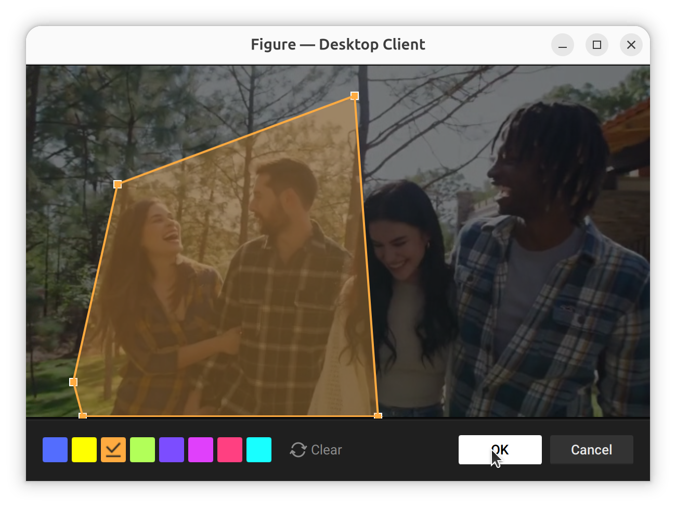Choose the cyan color swatch
The width and height of the screenshot is (676, 507).
click(x=259, y=450)
